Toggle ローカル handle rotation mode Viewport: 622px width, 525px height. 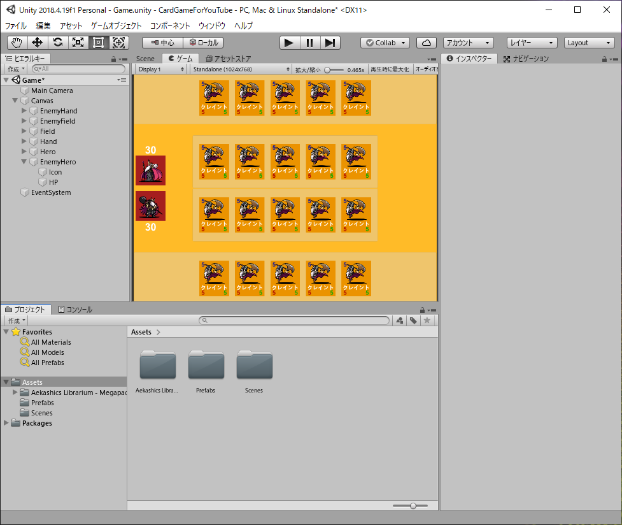tap(204, 43)
